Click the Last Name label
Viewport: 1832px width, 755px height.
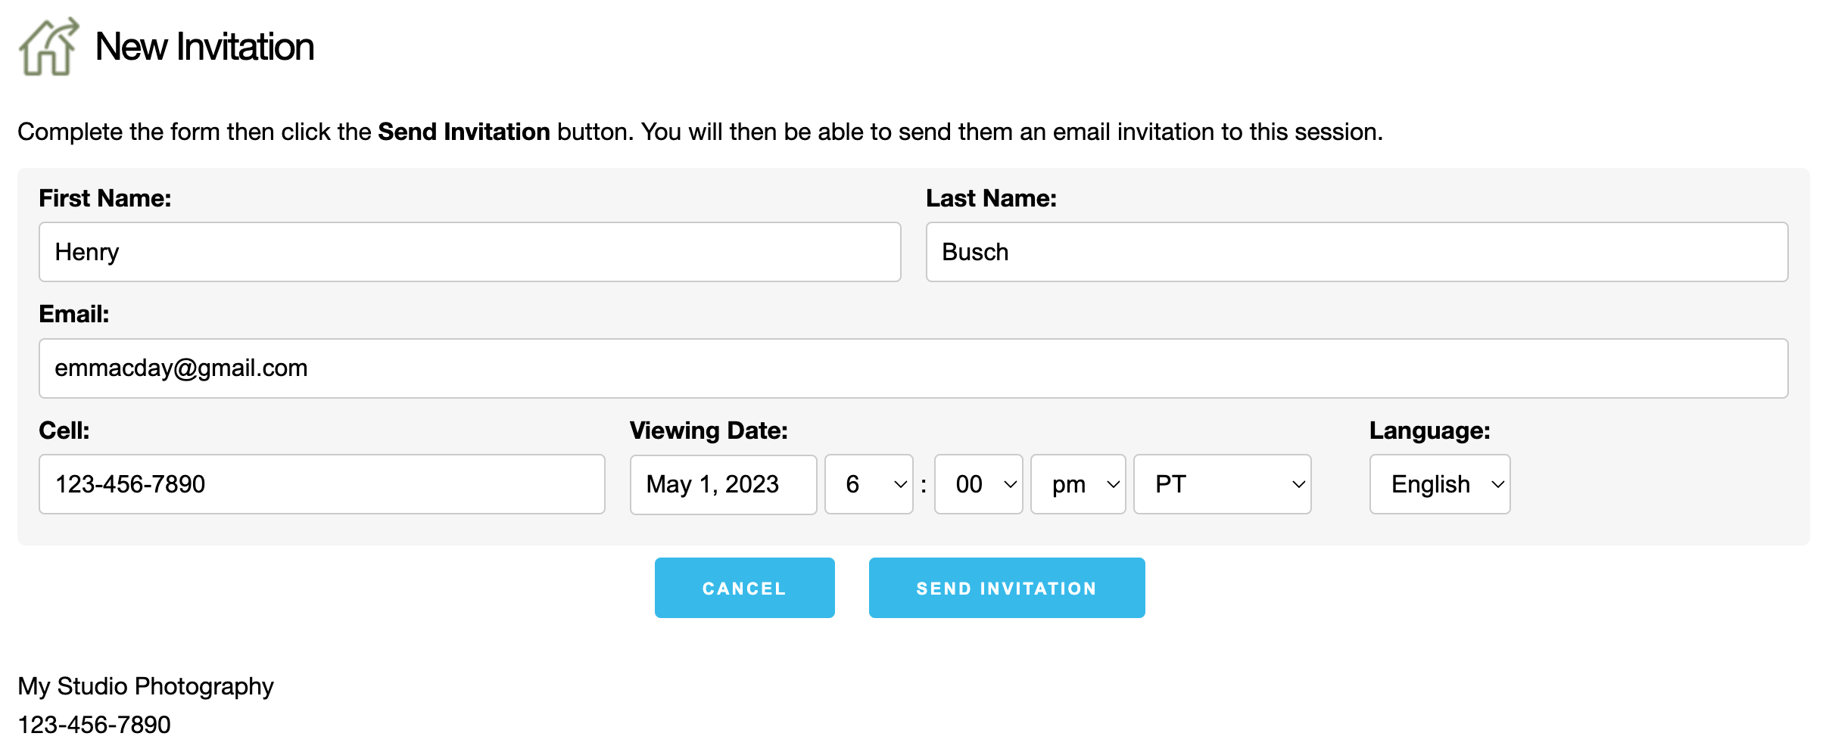991,198
